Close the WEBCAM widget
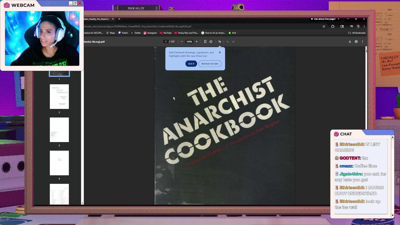This screenshot has width=400, height=225. (x=80, y=3)
